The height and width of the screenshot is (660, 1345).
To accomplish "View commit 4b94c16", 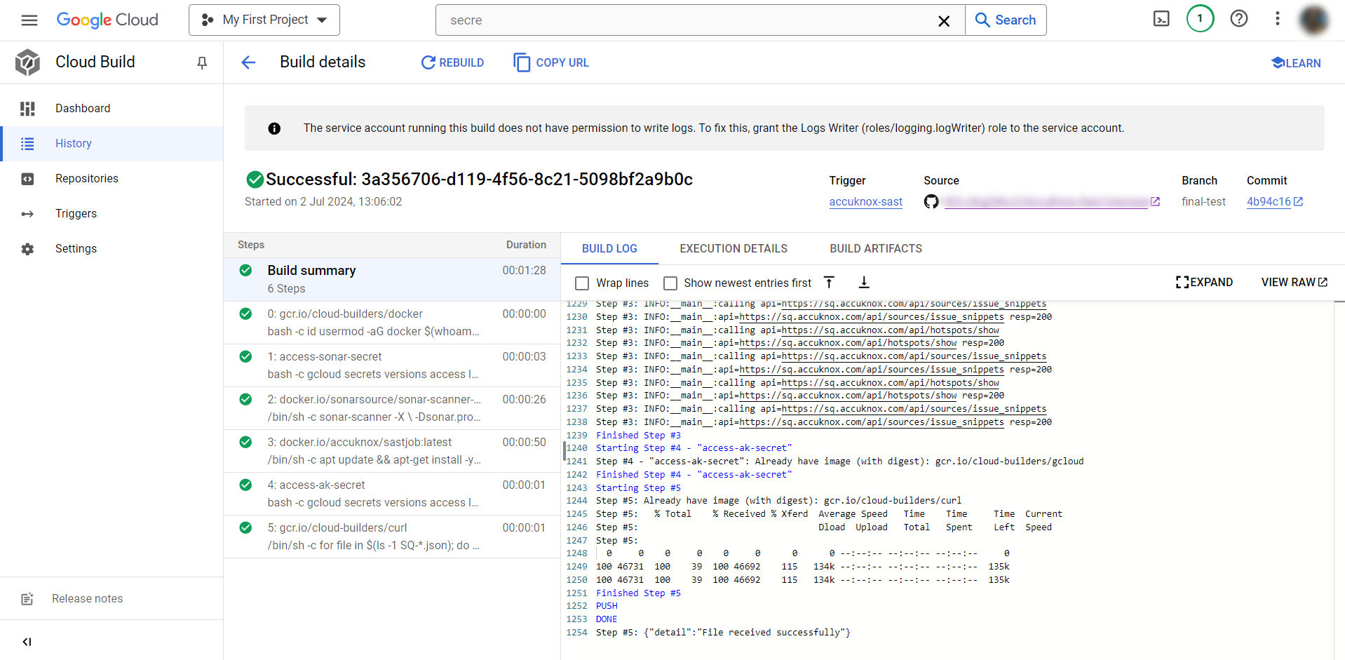I will 1269,201.
